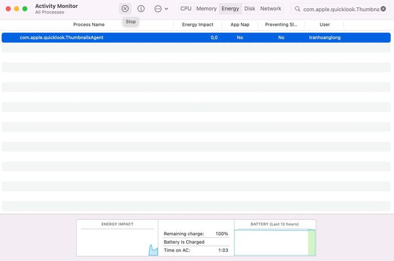
Task: Sort by Preventing Sleep column
Action: (281, 25)
